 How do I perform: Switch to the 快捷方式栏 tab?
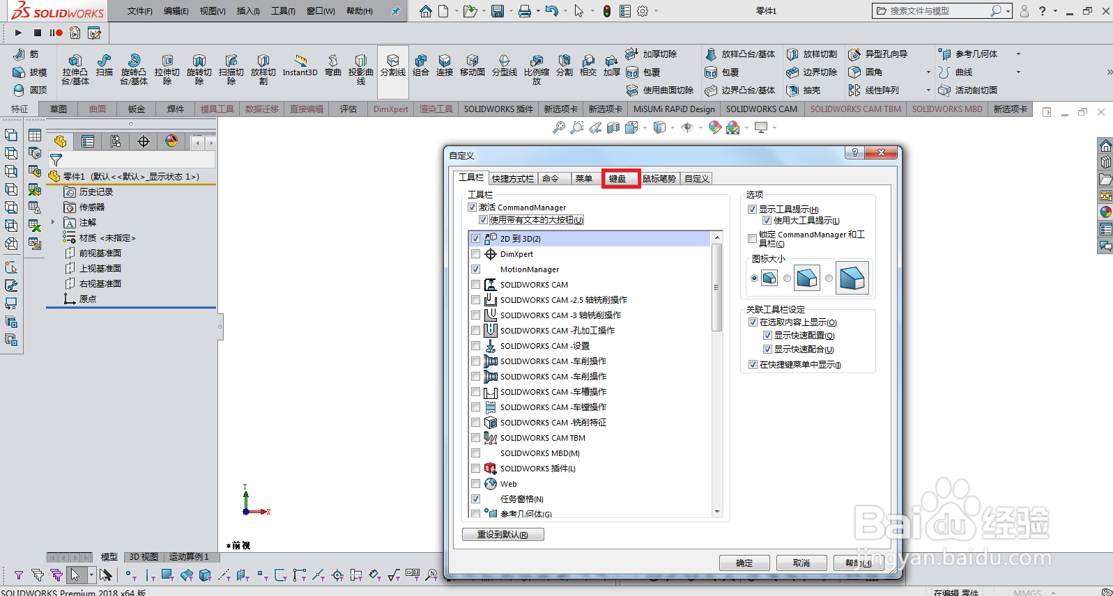point(513,179)
